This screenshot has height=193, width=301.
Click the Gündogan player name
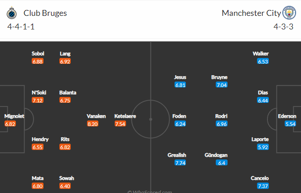click(216, 155)
